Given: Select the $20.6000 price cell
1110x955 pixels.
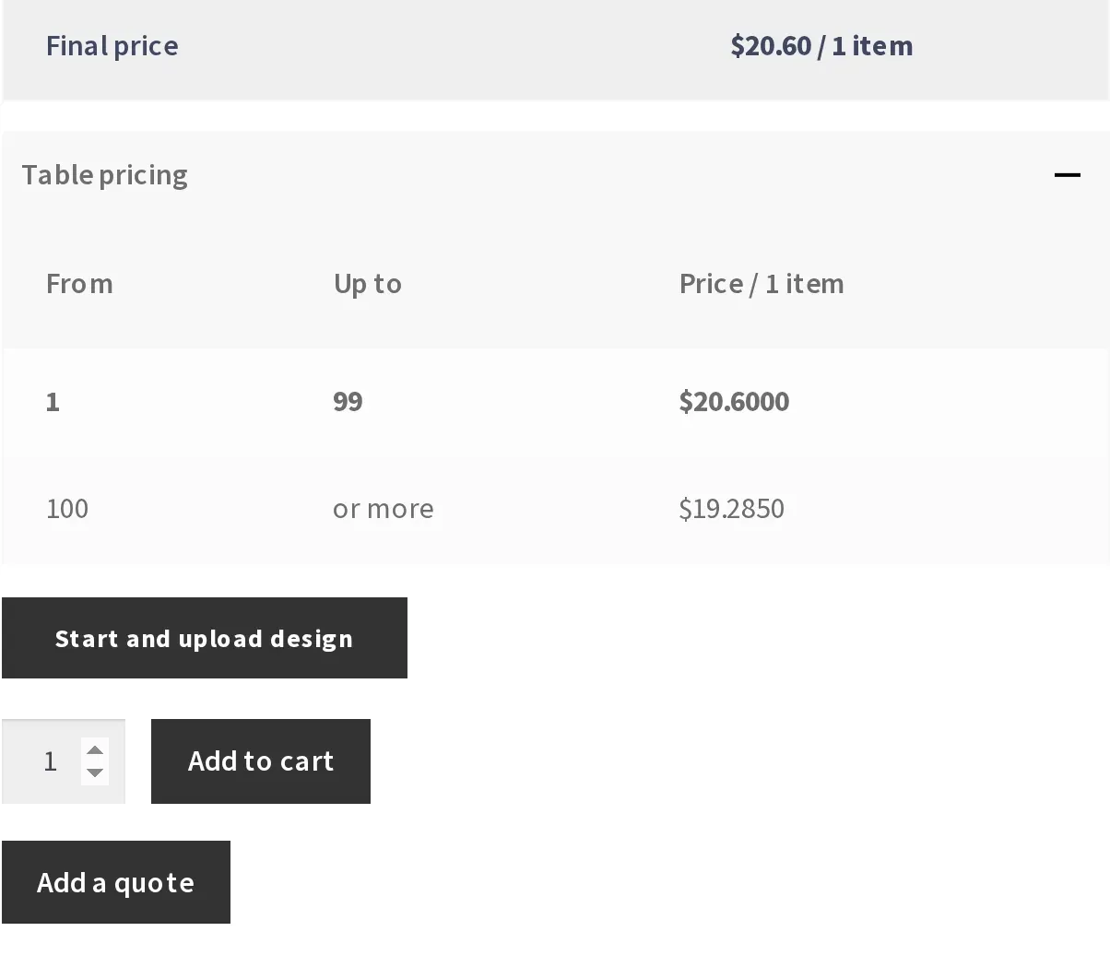Looking at the screenshot, I should click(734, 401).
